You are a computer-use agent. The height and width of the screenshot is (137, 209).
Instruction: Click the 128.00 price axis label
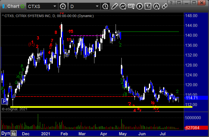191,65
